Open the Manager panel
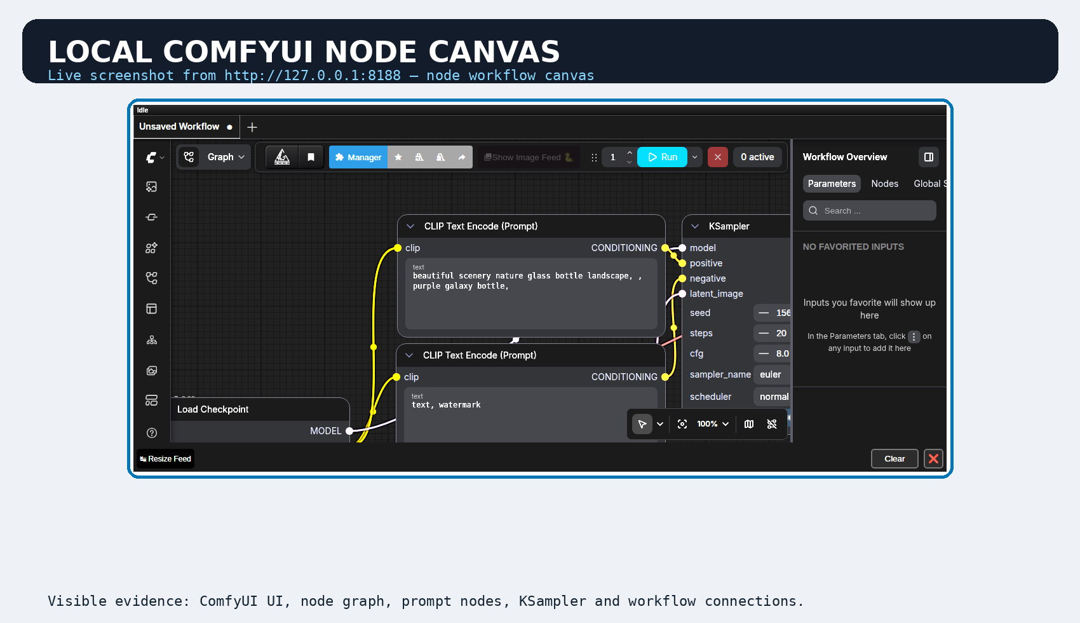The height and width of the screenshot is (623, 1080). 358,157
